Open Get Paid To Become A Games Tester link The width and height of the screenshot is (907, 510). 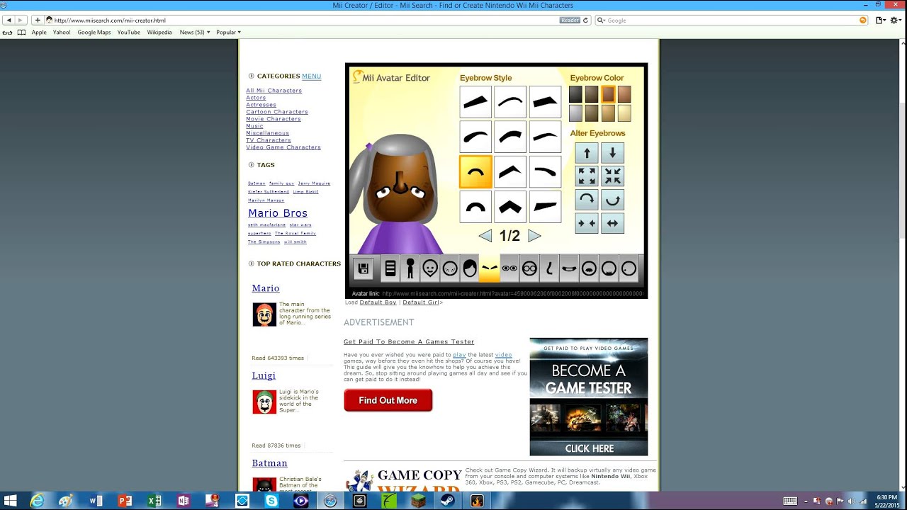409,342
